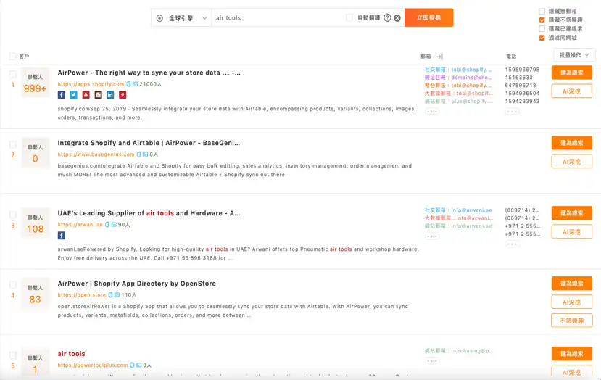601x380 pixels.
Task: Enable the 自動翻譯 checkbox
Action: point(349,17)
